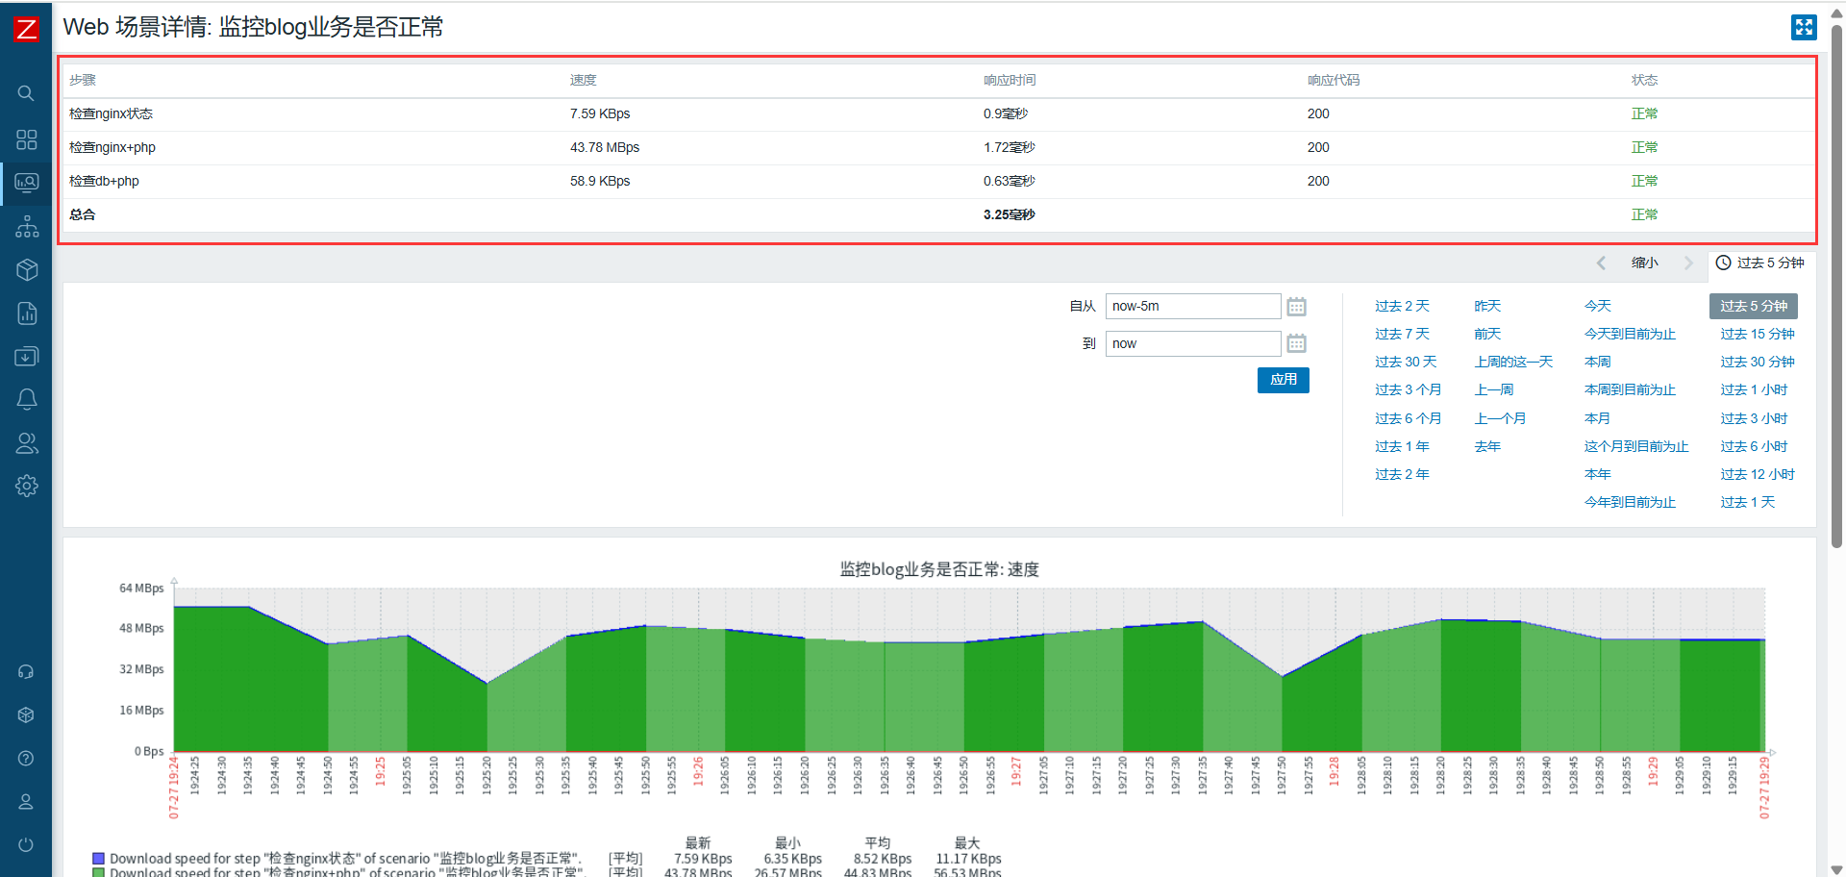Click the blue nginx状态 legend color swatch

98,858
